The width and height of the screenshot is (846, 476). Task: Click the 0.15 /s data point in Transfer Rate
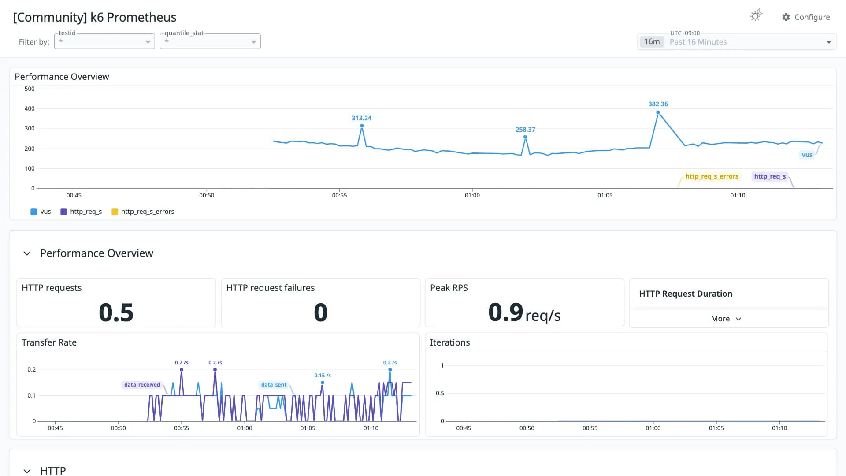click(x=323, y=383)
